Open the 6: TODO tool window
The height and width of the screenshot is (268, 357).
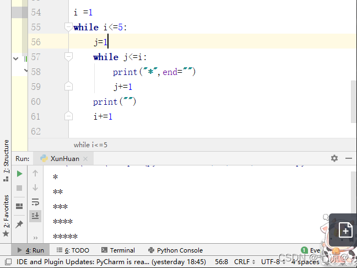73,250
